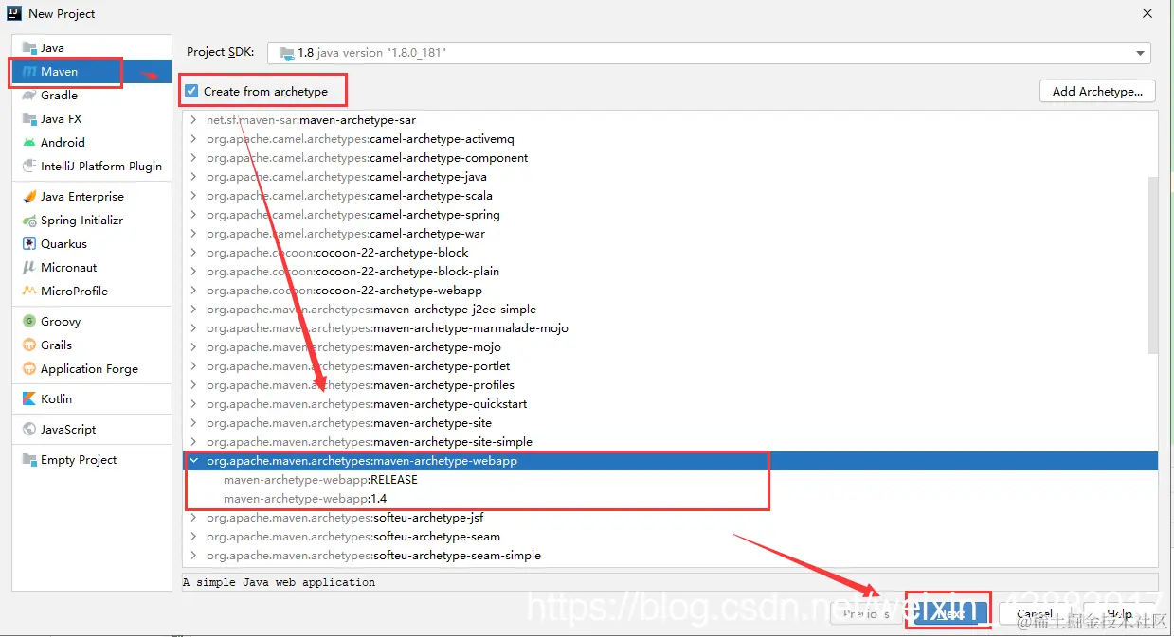Click the Java FX folder icon

(x=29, y=119)
